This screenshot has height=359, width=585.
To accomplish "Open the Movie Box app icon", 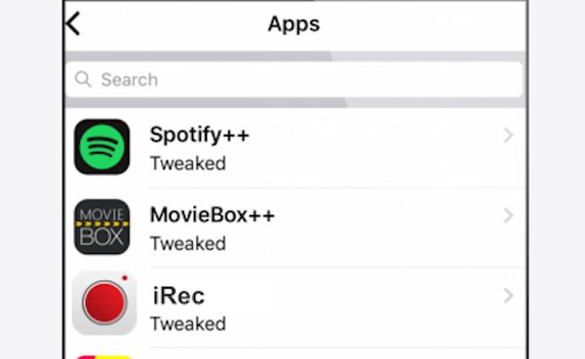I will click(x=102, y=227).
